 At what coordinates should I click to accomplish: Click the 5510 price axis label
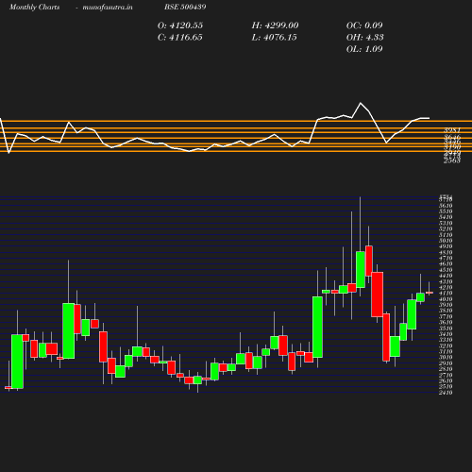(x=446, y=211)
